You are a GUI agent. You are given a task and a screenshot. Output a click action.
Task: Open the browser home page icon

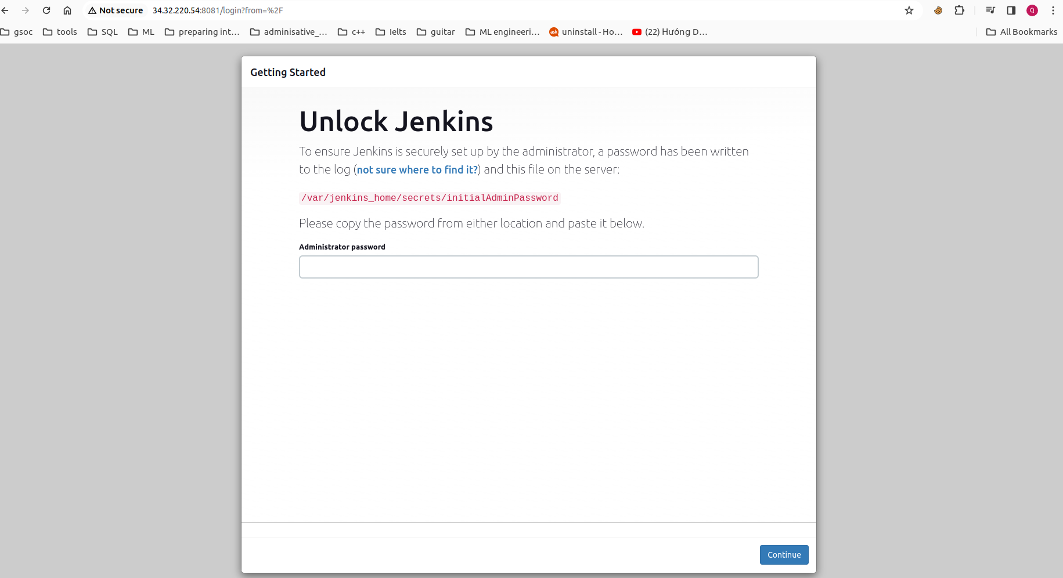coord(67,10)
